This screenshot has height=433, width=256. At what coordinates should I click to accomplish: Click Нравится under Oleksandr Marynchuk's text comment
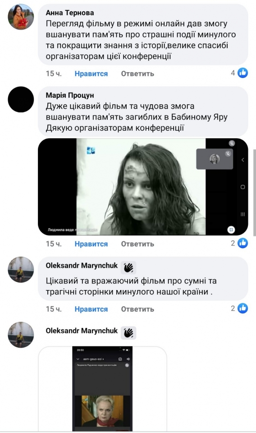[x=91, y=309]
